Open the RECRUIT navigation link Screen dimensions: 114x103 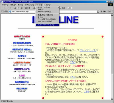(x=22, y=88)
